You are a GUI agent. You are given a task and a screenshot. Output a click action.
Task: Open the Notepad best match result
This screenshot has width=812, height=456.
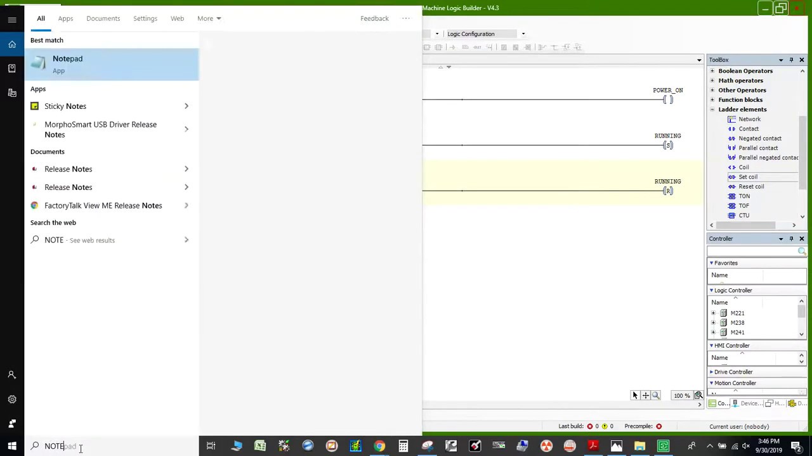point(112,64)
